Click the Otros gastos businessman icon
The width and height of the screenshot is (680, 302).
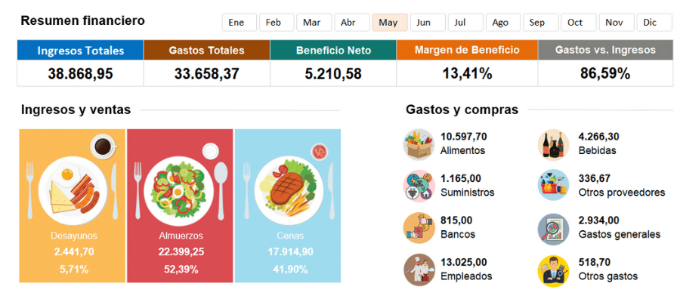coord(553,270)
